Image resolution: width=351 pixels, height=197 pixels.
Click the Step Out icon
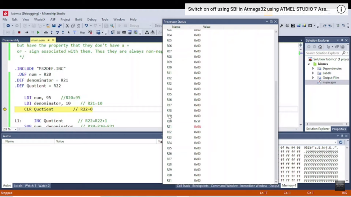pos(63,32)
